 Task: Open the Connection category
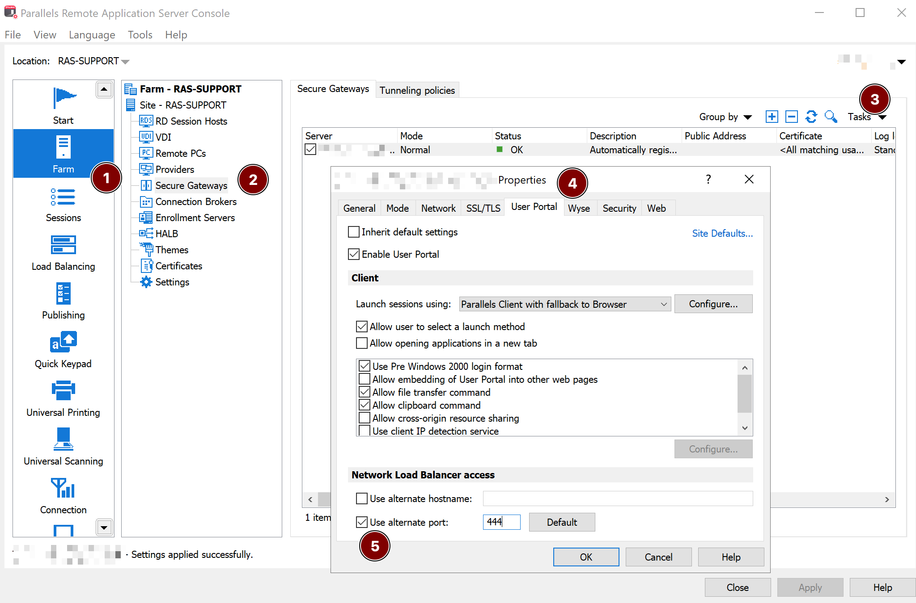point(63,497)
